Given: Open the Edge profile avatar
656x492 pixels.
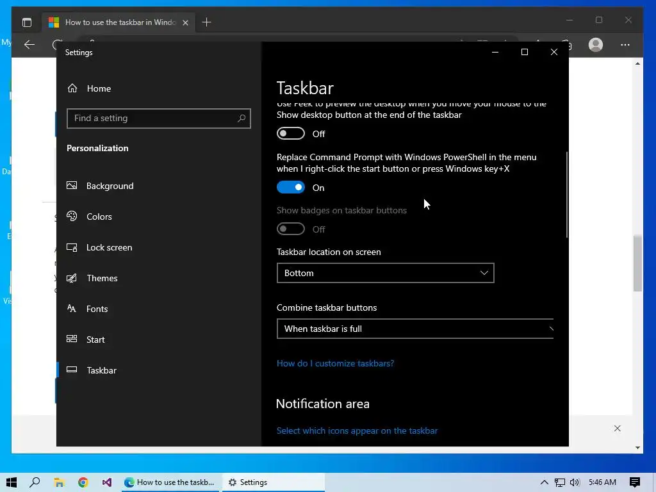Looking at the screenshot, I should [595, 44].
